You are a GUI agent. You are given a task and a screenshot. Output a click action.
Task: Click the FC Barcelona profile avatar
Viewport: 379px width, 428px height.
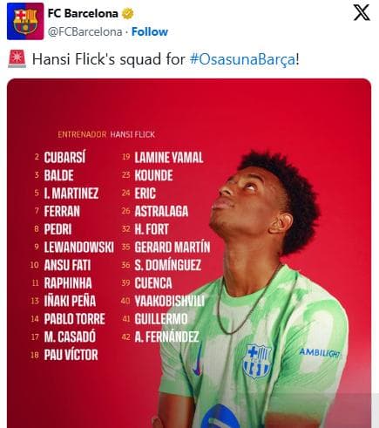tap(25, 21)
